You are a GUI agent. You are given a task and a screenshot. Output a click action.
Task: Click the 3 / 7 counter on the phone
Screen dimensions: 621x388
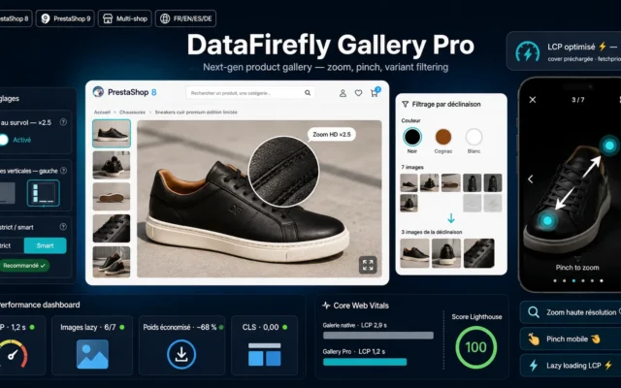click(578, 100)
